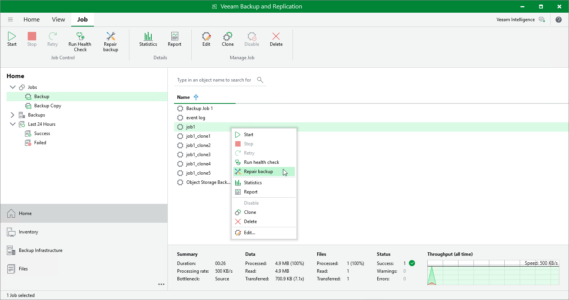Run Health Check from the ribbon

tap(80, 42)
